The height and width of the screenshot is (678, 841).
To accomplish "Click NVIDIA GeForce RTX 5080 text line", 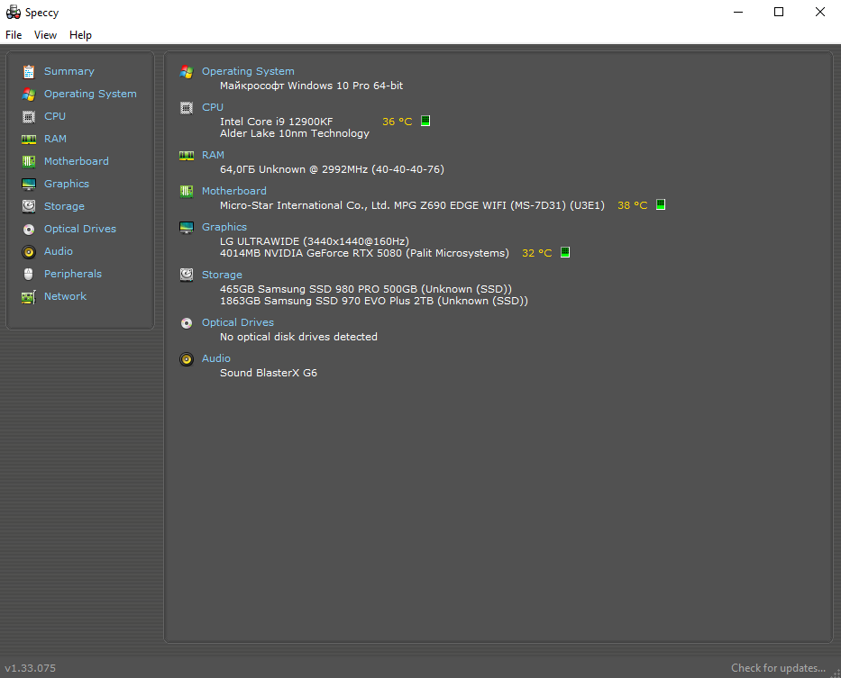I will [x=364, y=253].
